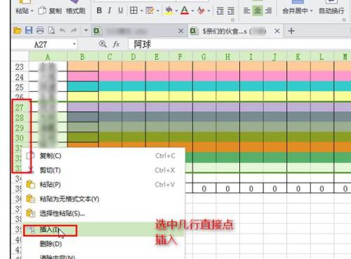The width and height of the screenshot is (351, 259).
Task: Choose 插入(I) in context menu
Action: pos(103,230)
